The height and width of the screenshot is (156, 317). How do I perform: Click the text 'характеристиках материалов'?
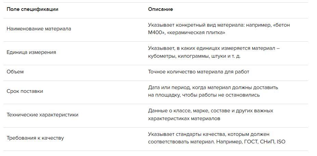pos(184,119)
